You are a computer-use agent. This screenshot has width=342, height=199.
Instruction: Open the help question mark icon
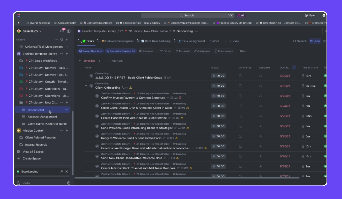69,183
